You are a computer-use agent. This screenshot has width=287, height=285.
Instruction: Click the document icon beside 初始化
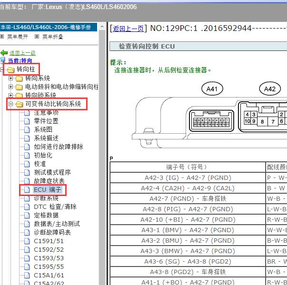(x=27, y=156)
